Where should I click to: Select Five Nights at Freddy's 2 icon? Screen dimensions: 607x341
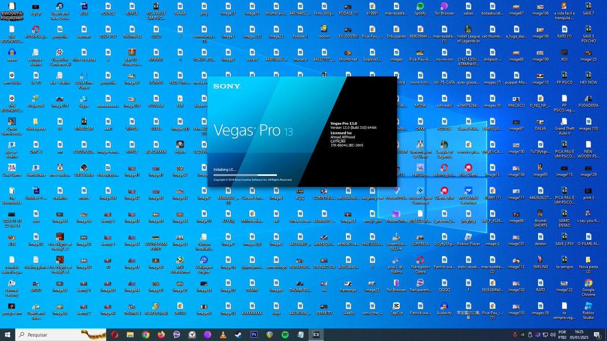(60, 241)
